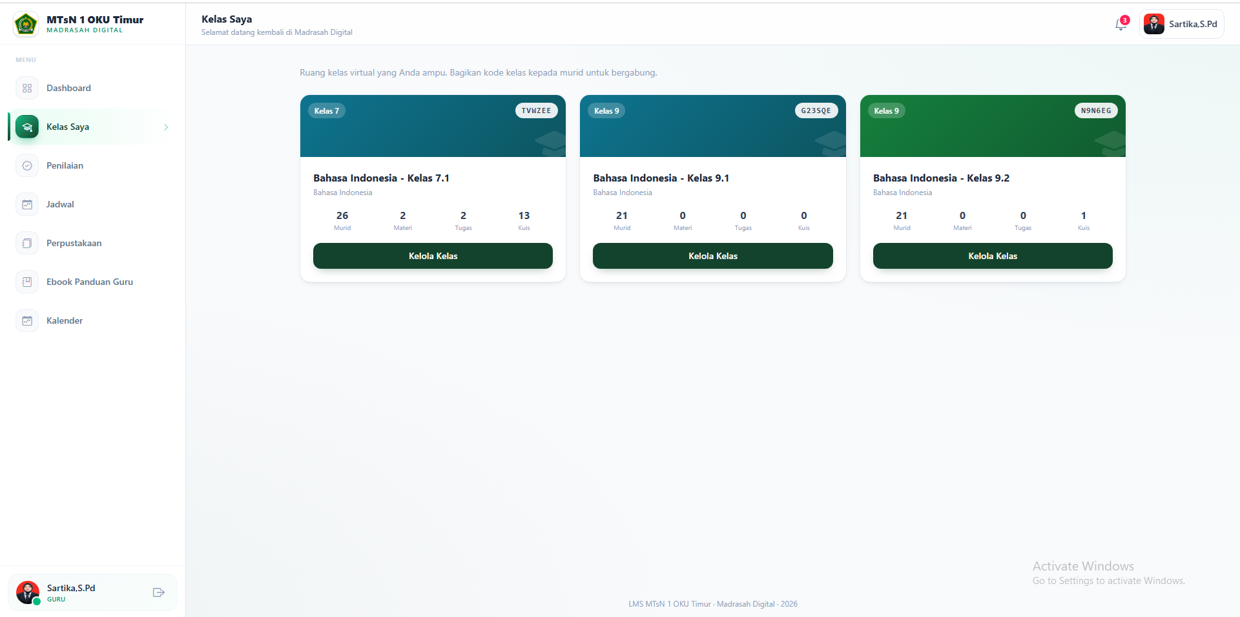Click the Jadwal calendar icon
This screenshot has width=1240, height=617.
click(x=27, y=204)
